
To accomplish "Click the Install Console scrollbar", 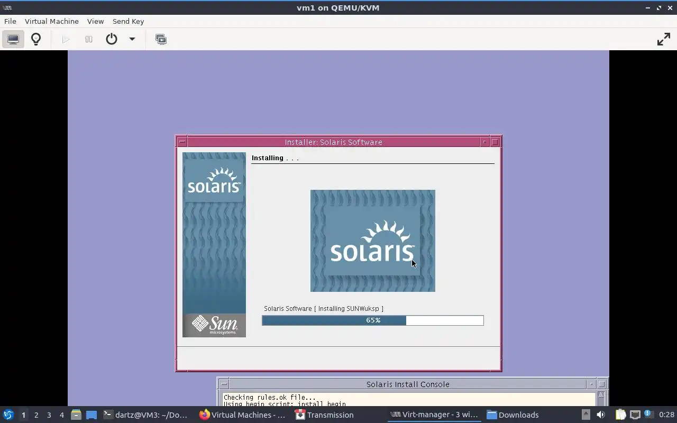I will [x=601, y=399].
